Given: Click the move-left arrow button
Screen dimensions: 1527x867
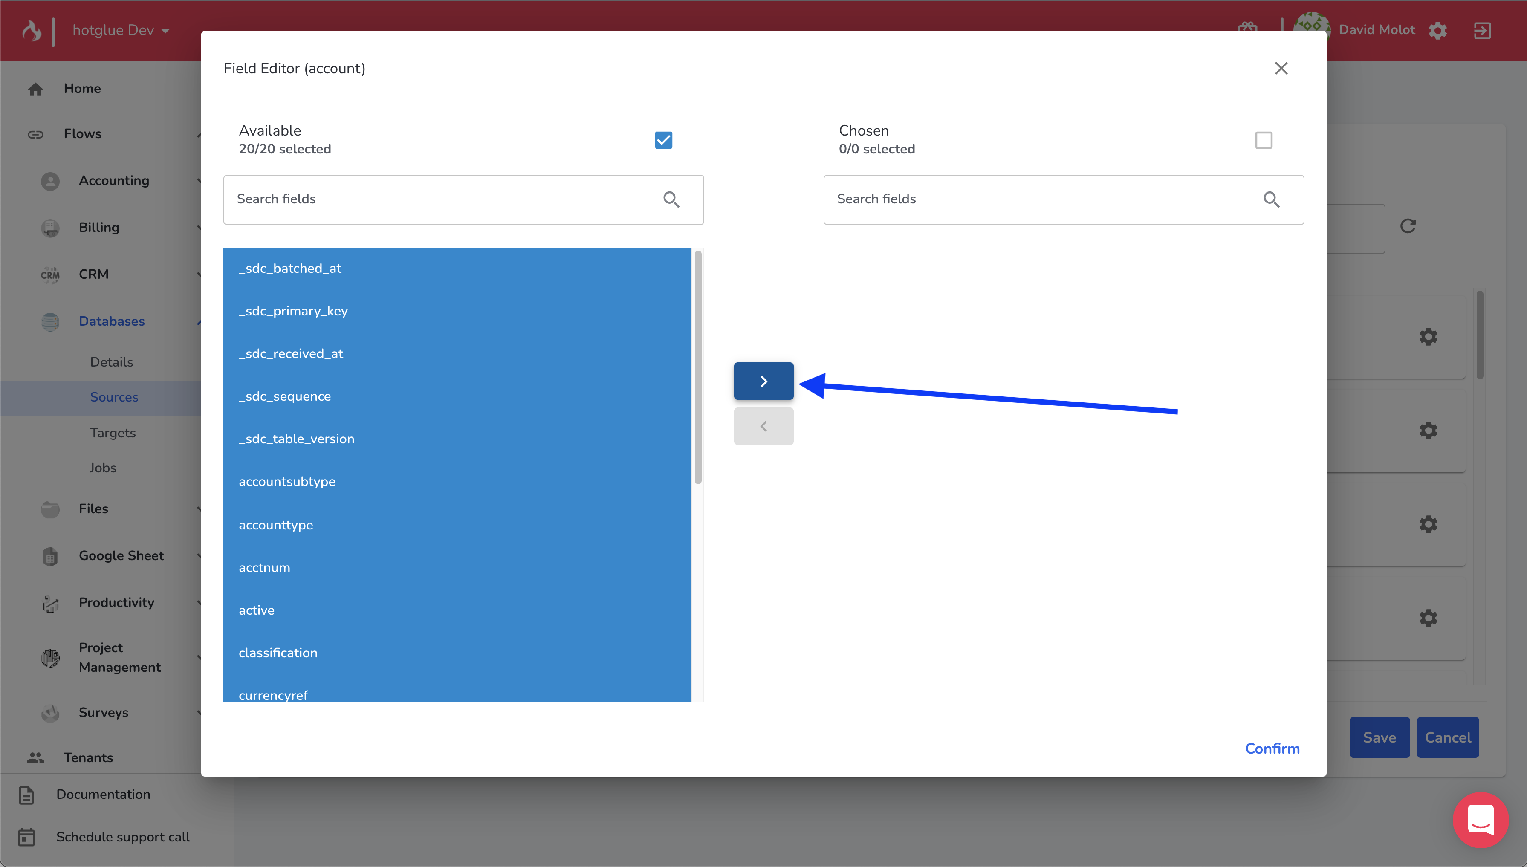Looking at the screenshot, I should pos(763,426).
